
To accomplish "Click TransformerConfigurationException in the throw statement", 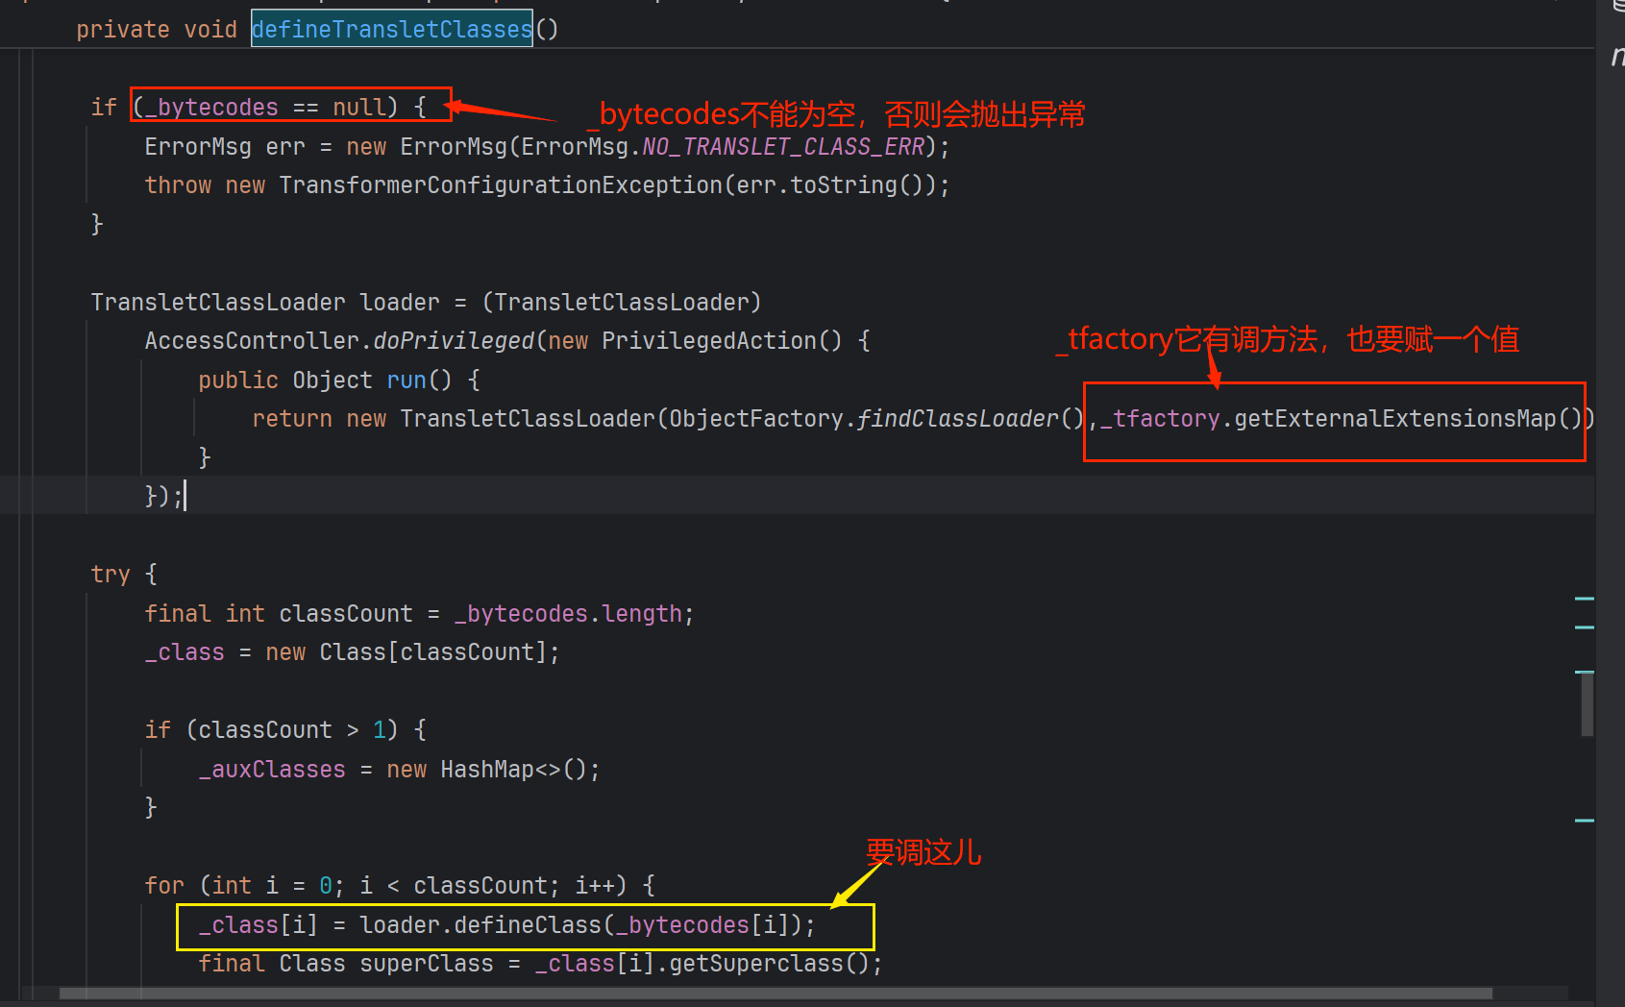I will (500, 185).
